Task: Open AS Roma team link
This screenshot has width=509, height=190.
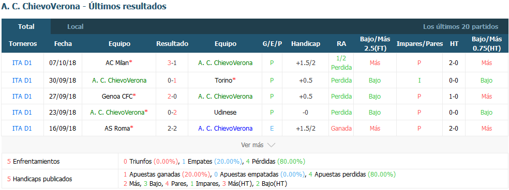Action: click(117, 129)
